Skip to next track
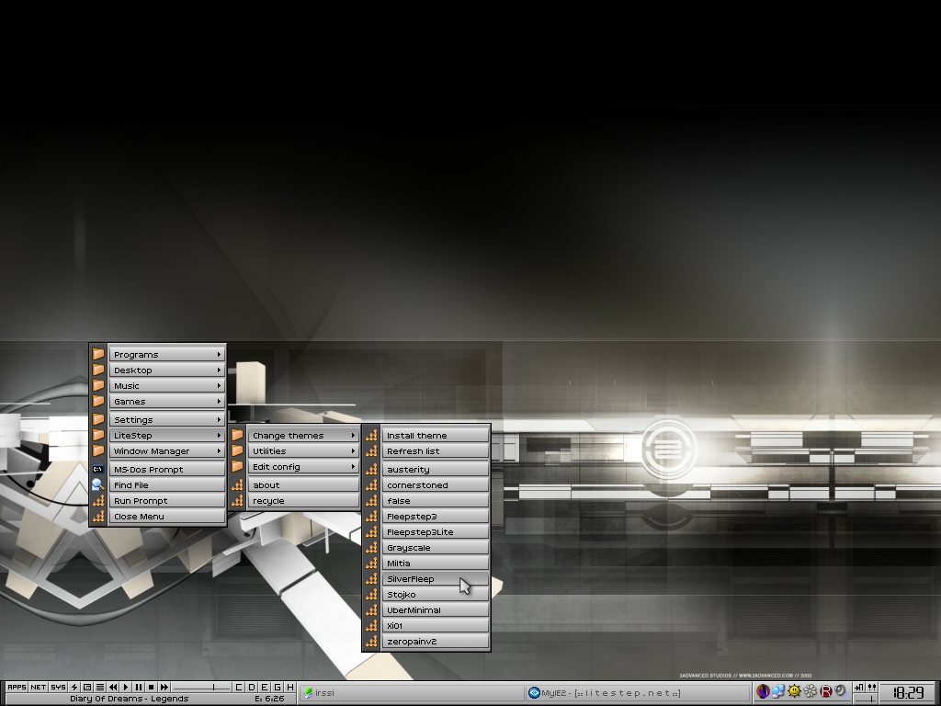Viewport: 941px width, 706px height. (x=164, y=687)
